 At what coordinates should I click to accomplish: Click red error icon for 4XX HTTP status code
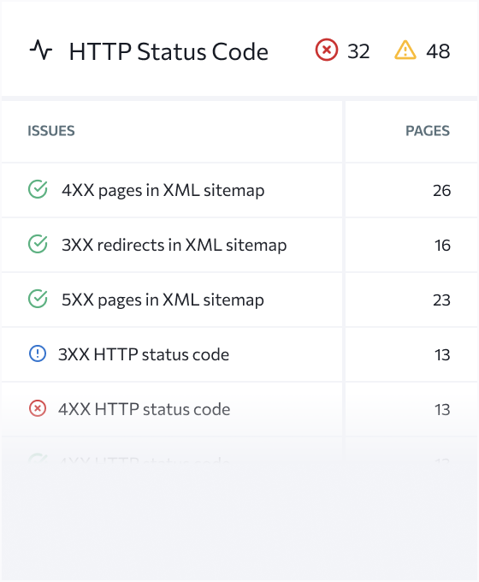click(38, 408)
